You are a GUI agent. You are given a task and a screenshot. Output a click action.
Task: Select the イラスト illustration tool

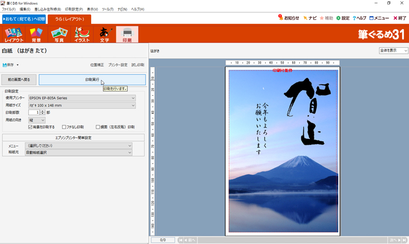pyautogui.click(x=82, y=34)
